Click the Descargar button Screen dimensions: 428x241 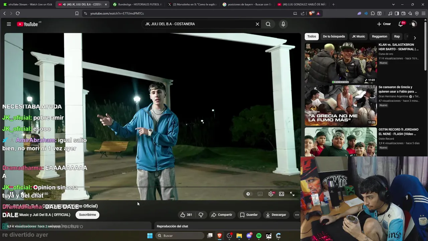(276, 215)
